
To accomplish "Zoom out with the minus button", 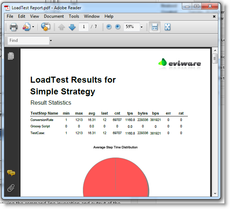I will point(109,27).
